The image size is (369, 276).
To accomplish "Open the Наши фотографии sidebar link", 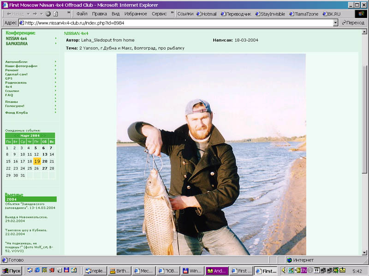I will click(x=21, y=66).
